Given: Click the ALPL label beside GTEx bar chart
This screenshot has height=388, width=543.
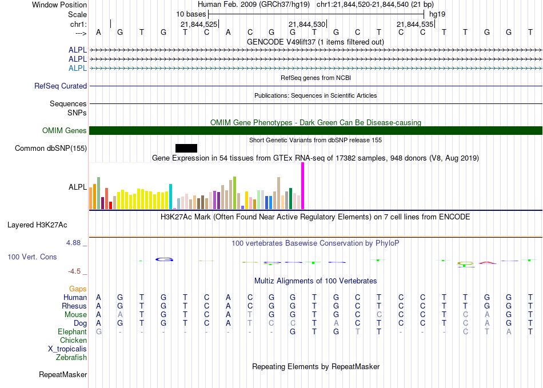Looking at the screenshot, I should (x=78, y=187).
